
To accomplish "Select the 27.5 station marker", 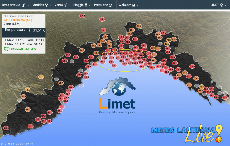I will point(164,61).
